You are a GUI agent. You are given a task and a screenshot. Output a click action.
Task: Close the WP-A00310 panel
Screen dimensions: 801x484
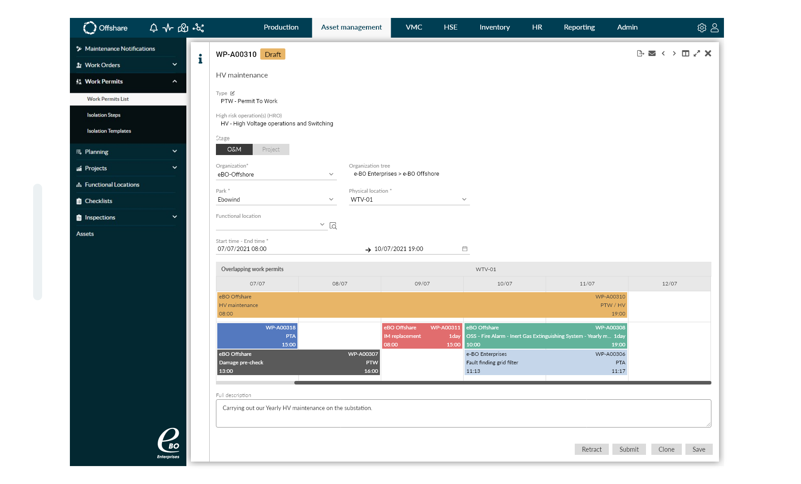point(708,53)
